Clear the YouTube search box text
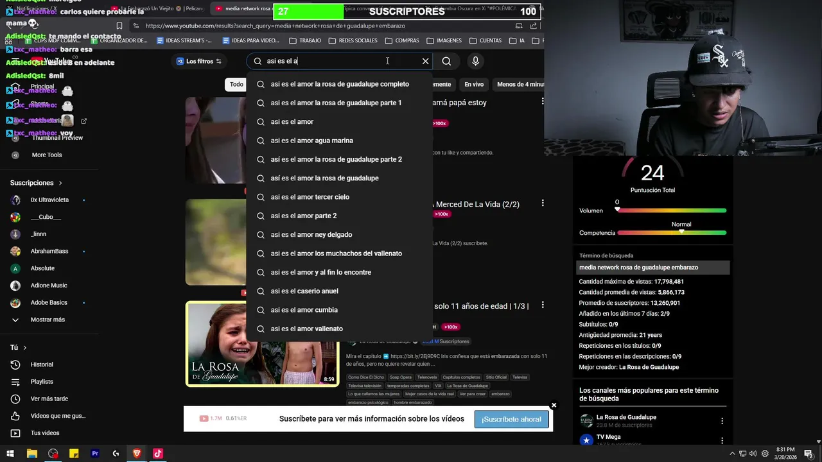 click(x=425, y=61)
